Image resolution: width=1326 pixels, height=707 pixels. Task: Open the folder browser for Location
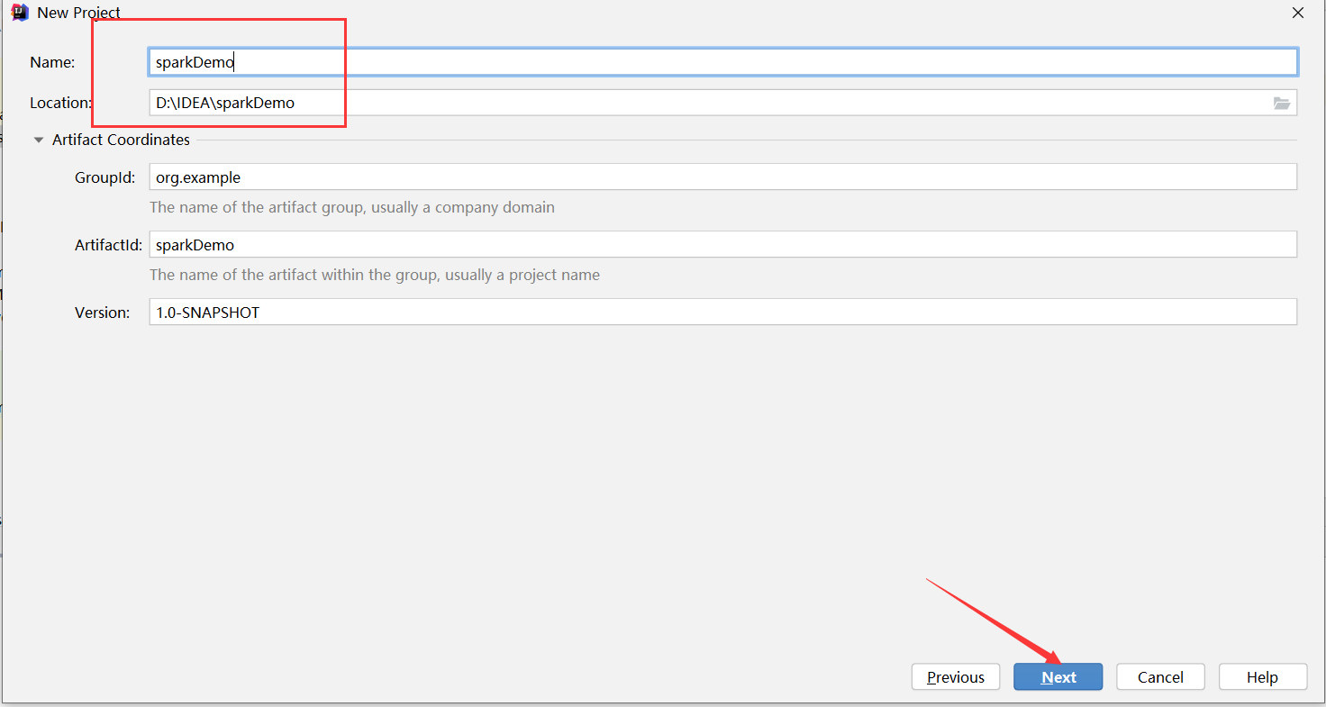(x=1281, y=104)
